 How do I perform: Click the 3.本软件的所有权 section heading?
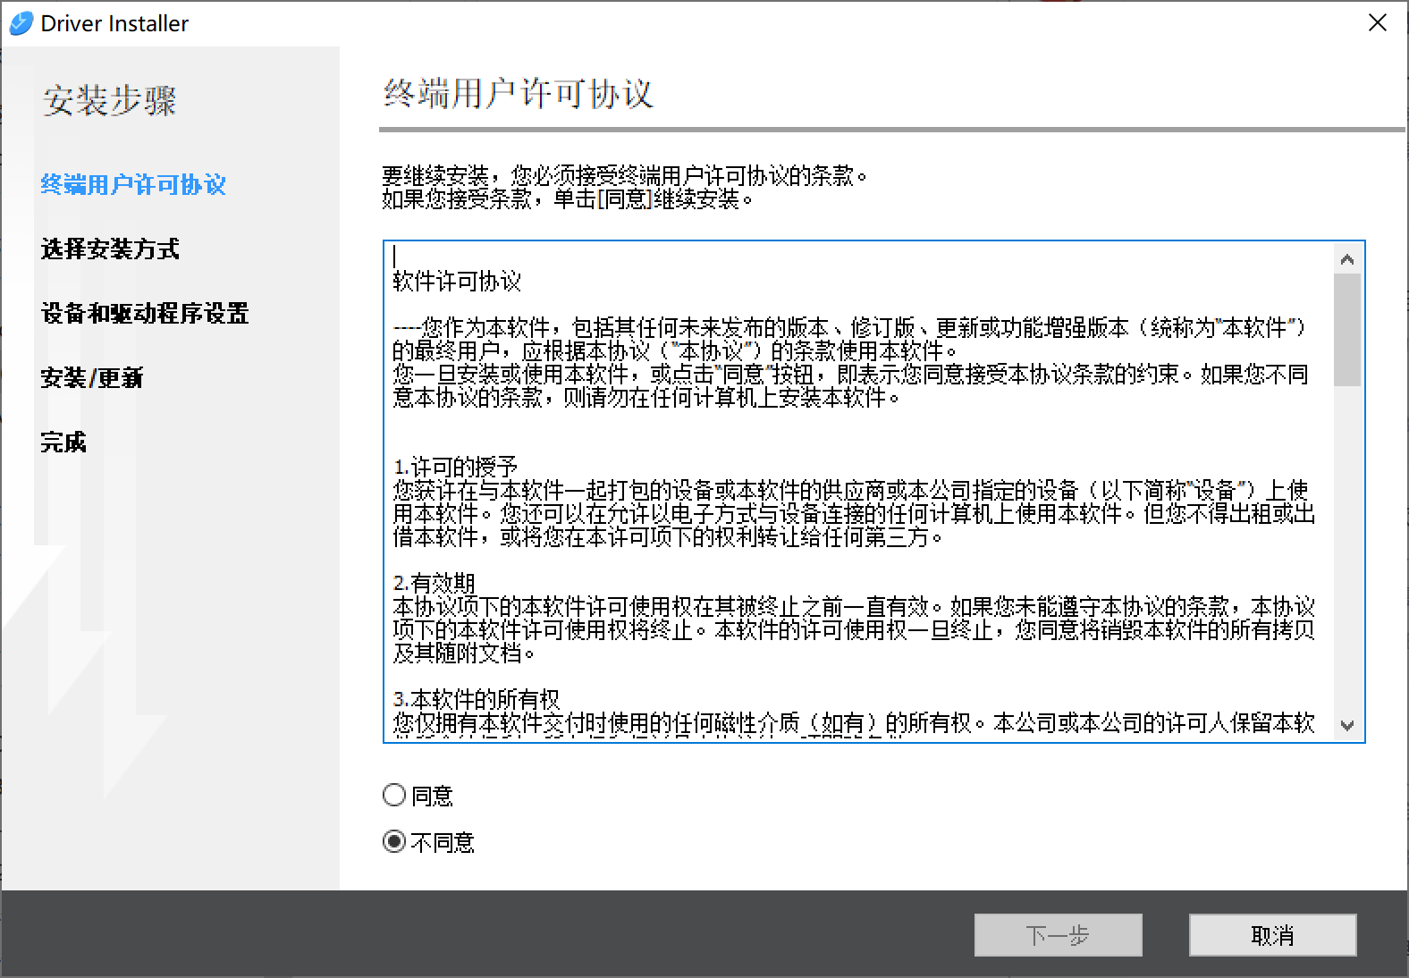pyautogui.click(x=477, y=699)
